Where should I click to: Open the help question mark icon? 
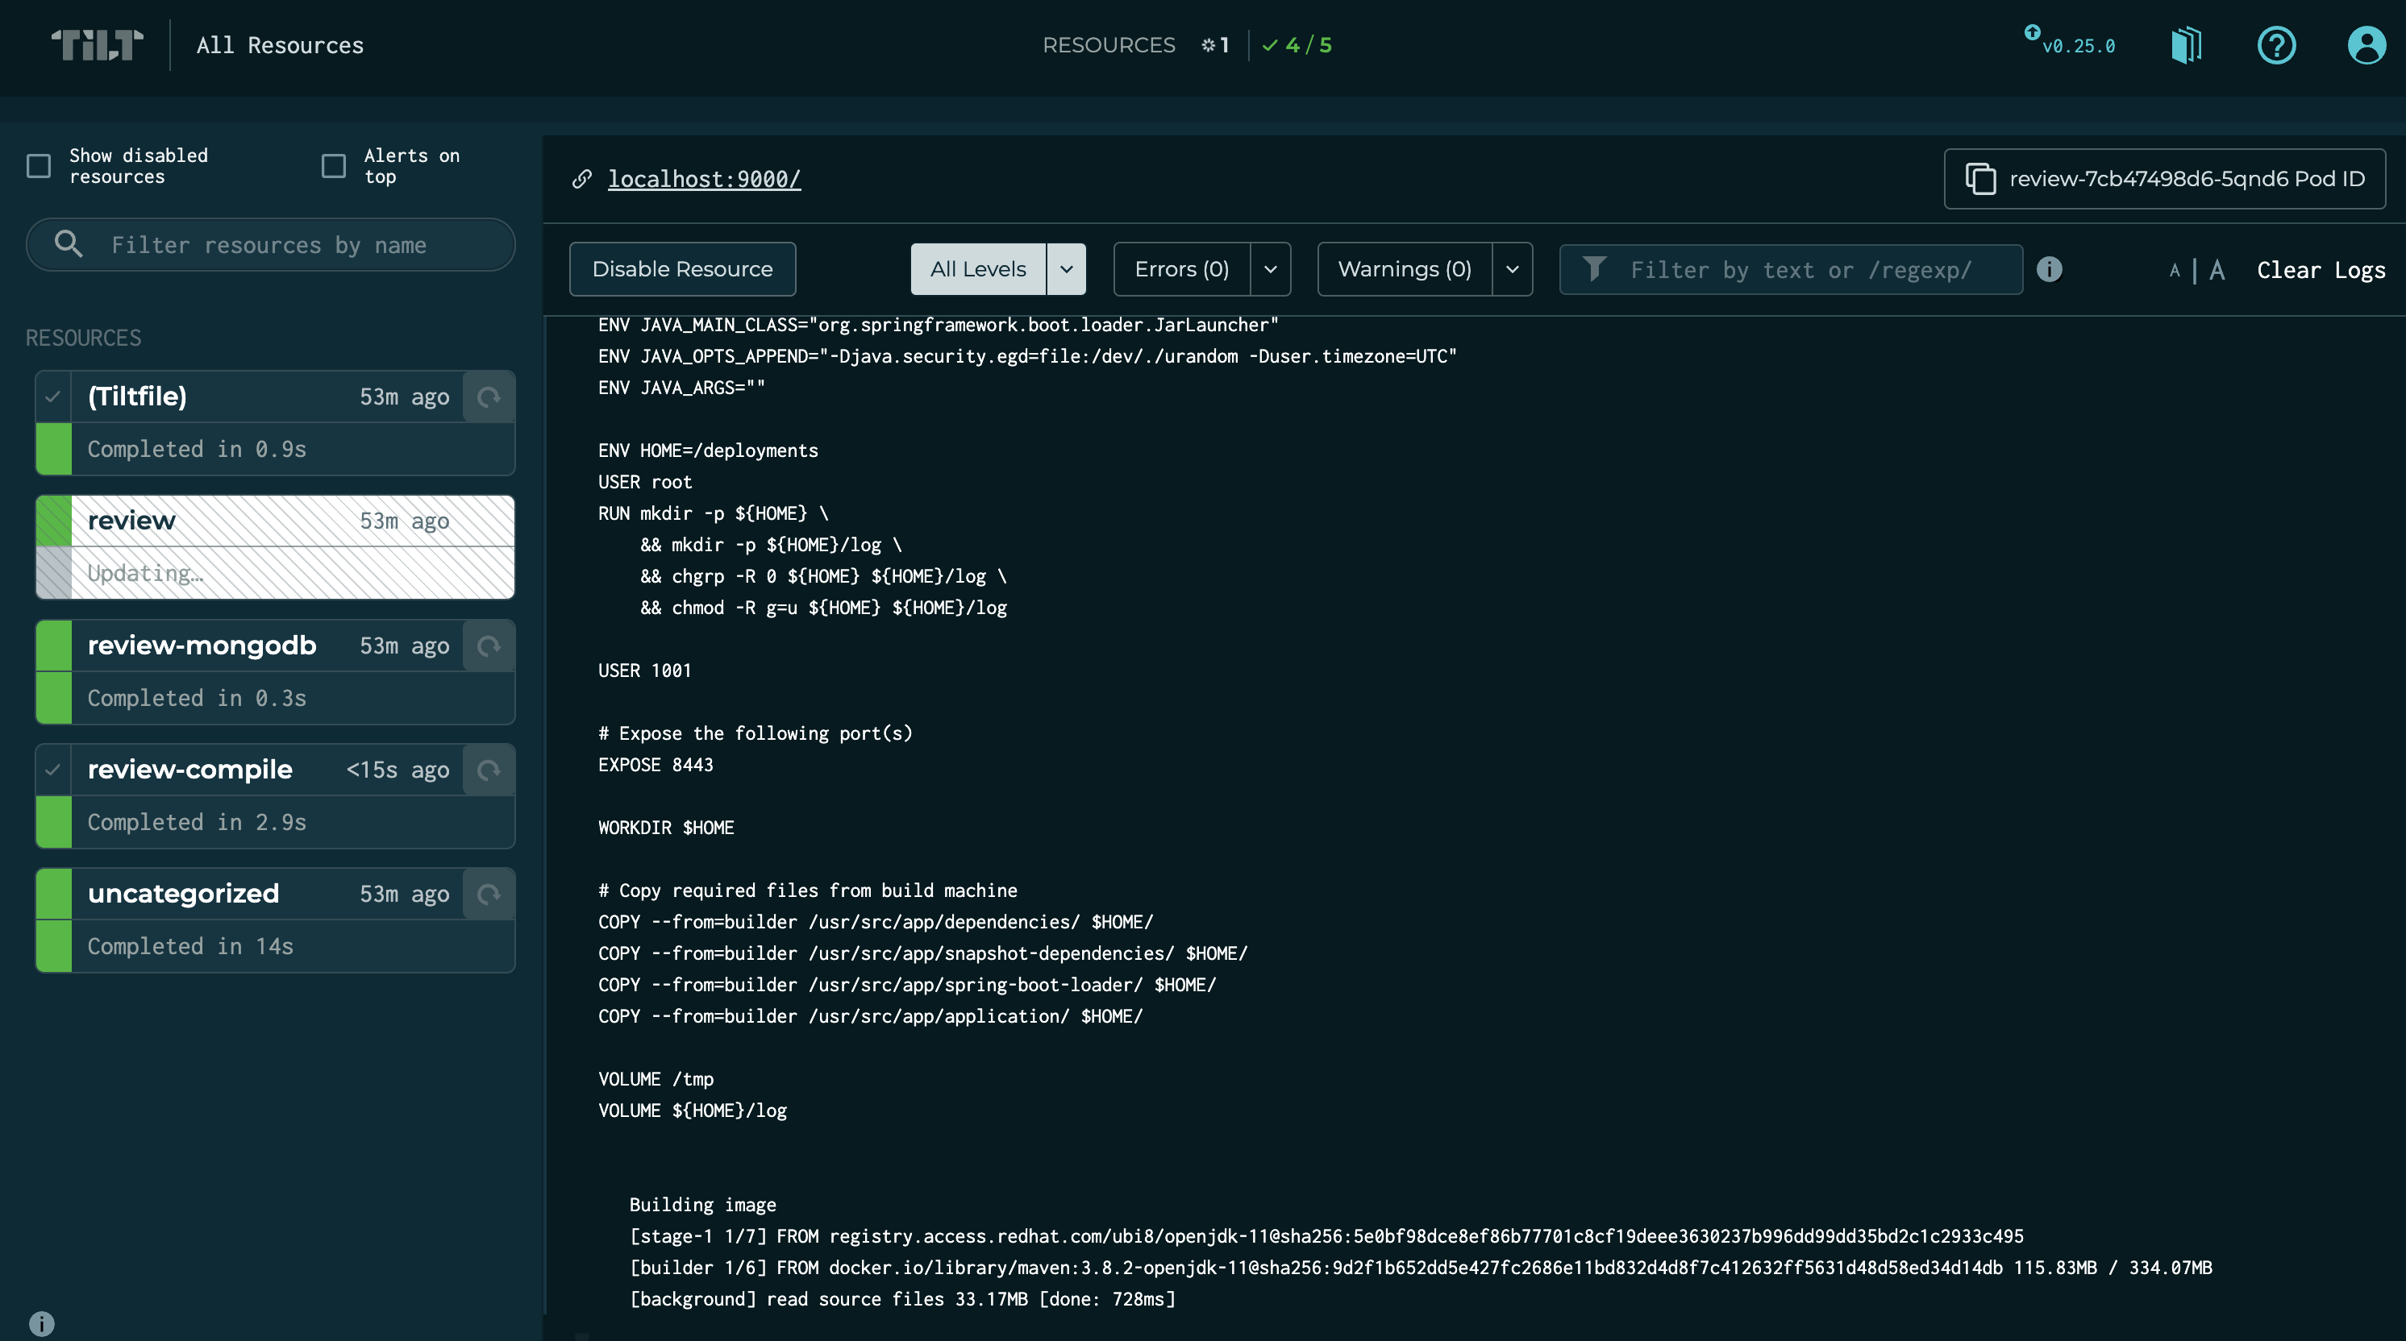[x=2276, y=45]
